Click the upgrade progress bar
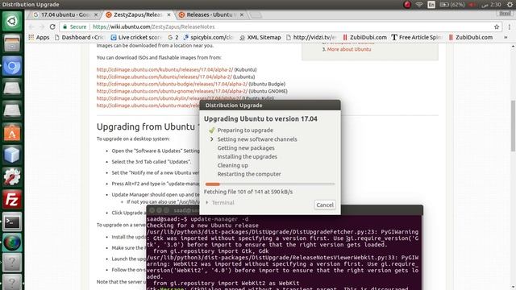 tap(270, 184)
